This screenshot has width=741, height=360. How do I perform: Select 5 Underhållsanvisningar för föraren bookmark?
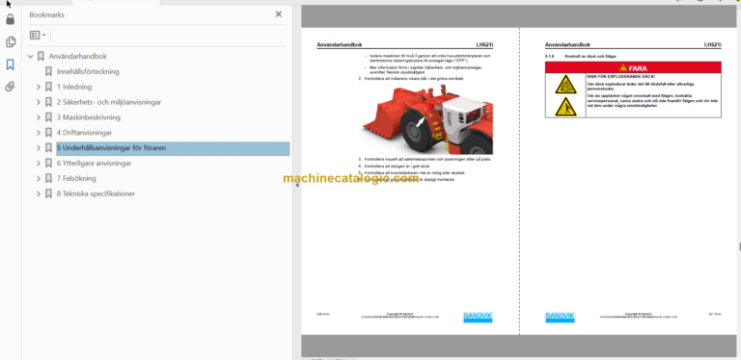[173, 148]
